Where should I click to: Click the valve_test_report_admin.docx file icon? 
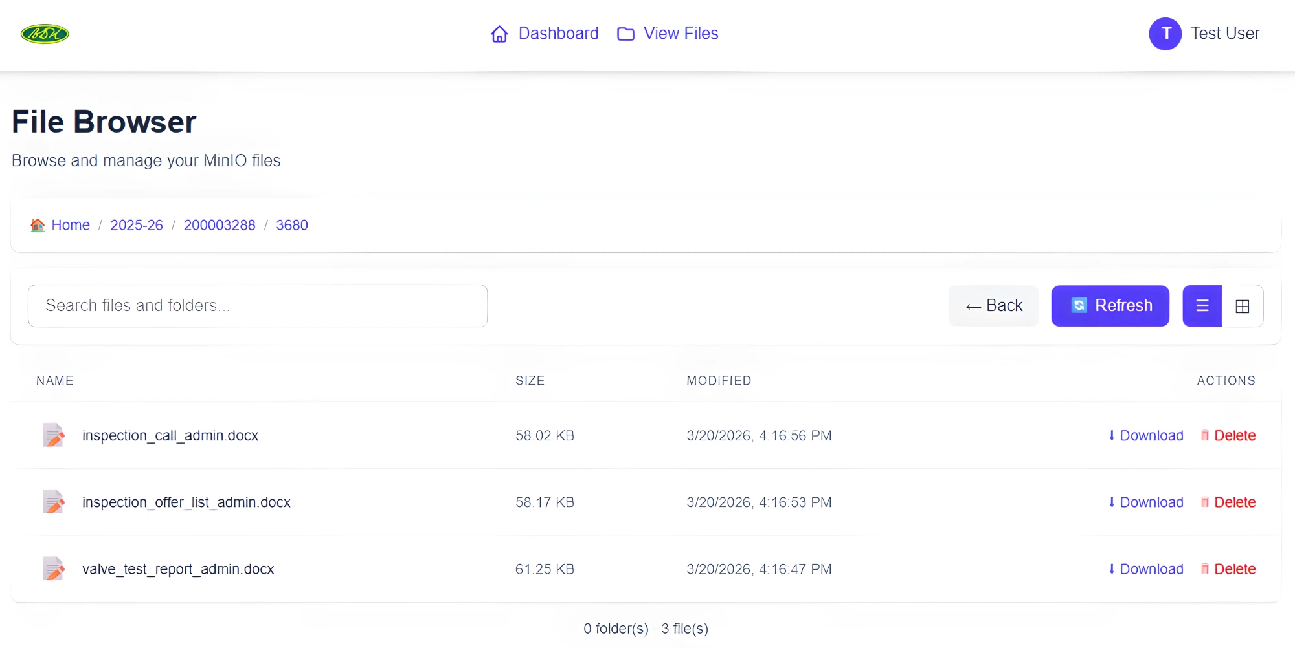pyautogui.click(x=54, y=568)
